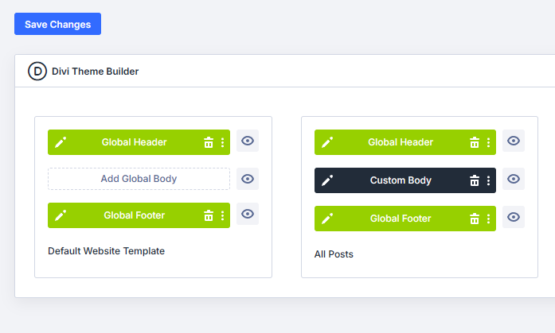The image size is (555, 333).
Task: Toggle Custom Body visibility in All Posts
Action: click(x=514, y=179)
